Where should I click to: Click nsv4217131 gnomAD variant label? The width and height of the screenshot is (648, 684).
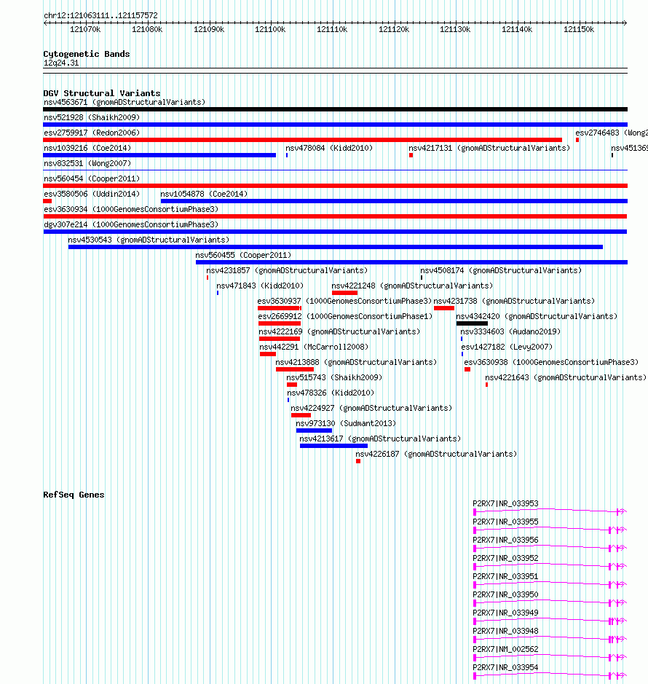[489, 148]
